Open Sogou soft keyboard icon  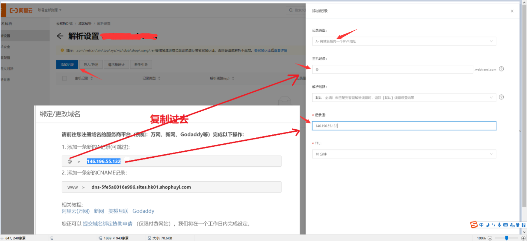pos(505,225)
